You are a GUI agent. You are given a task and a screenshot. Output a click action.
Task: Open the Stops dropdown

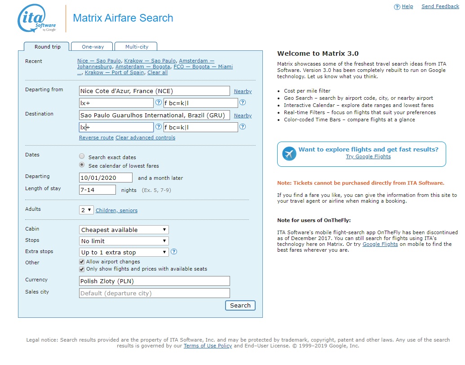(124, 241)
